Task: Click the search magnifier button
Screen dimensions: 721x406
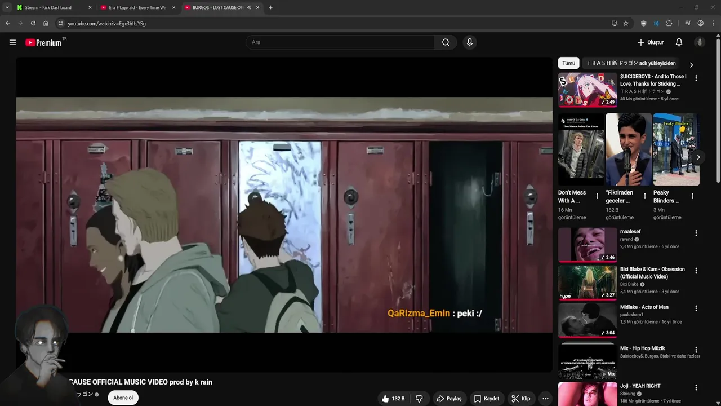Action: (446, 42)
